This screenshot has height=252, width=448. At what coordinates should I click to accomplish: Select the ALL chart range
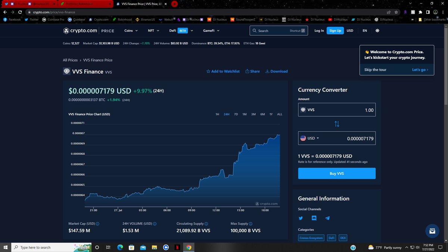coord(280,114)
